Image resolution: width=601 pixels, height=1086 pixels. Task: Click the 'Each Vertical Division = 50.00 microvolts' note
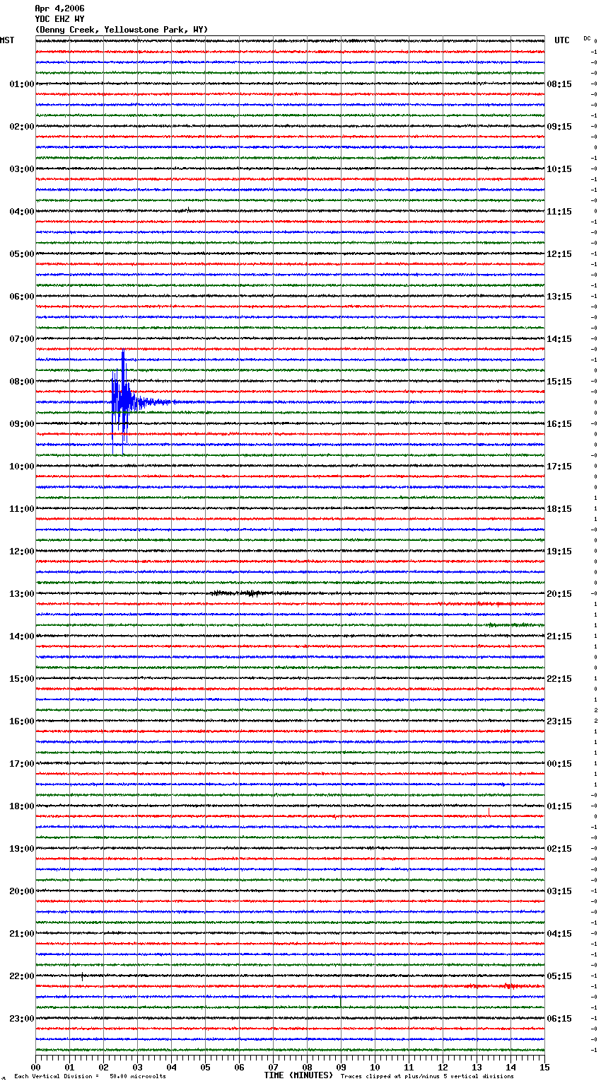coord(91,1077)
